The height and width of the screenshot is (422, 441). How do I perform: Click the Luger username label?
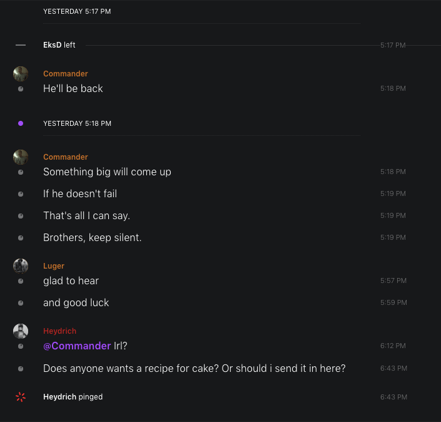(x=54, y=266)
